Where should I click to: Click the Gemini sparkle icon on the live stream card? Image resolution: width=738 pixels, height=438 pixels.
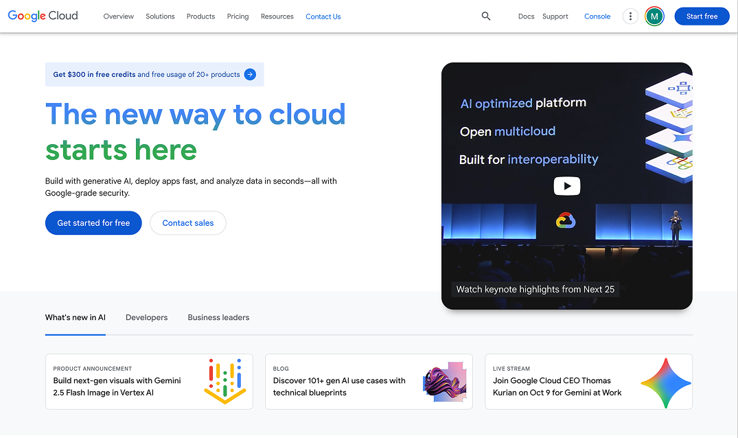click(665, 382)
